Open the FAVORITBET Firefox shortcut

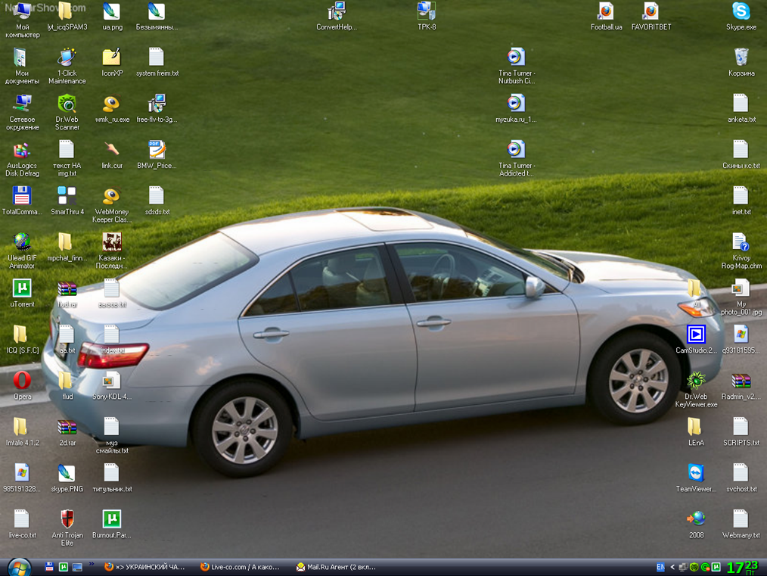651,12
